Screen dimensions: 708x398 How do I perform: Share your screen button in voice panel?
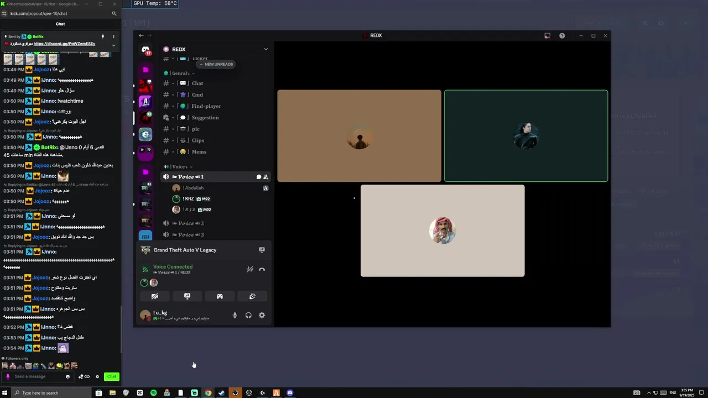pos(187,296)
